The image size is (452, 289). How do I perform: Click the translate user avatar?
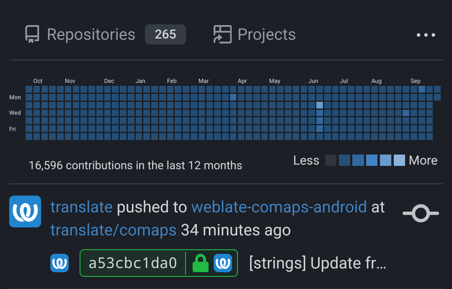25,212
